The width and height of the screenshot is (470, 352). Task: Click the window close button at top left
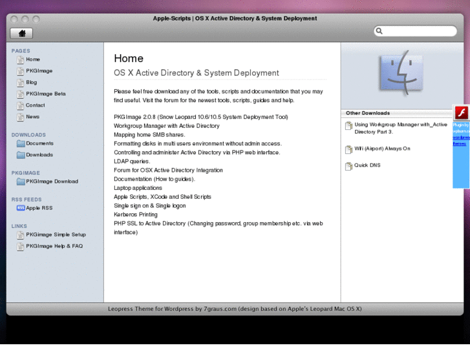pos(14,19)
